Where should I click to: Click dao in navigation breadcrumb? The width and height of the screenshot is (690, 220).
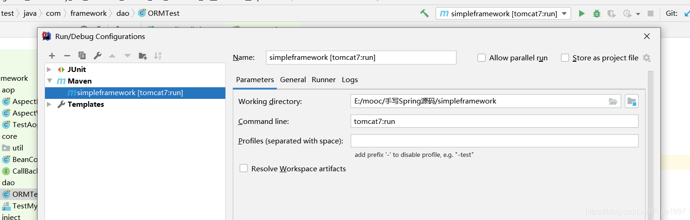(x=123, y=13)
